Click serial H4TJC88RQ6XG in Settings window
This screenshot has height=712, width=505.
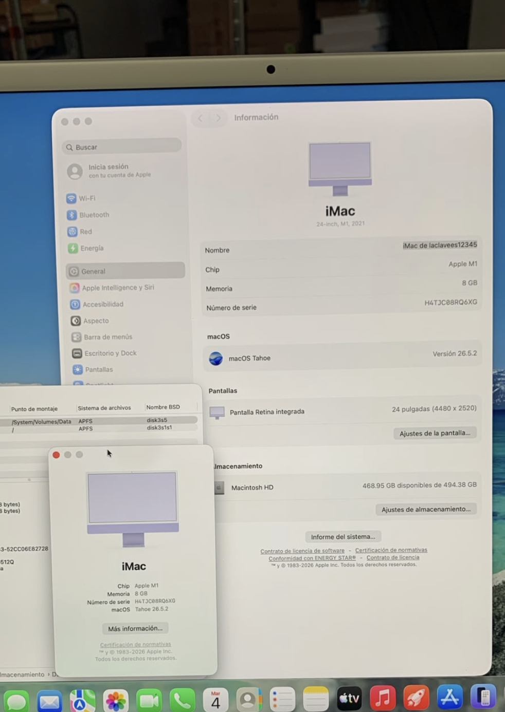(450, 302)
